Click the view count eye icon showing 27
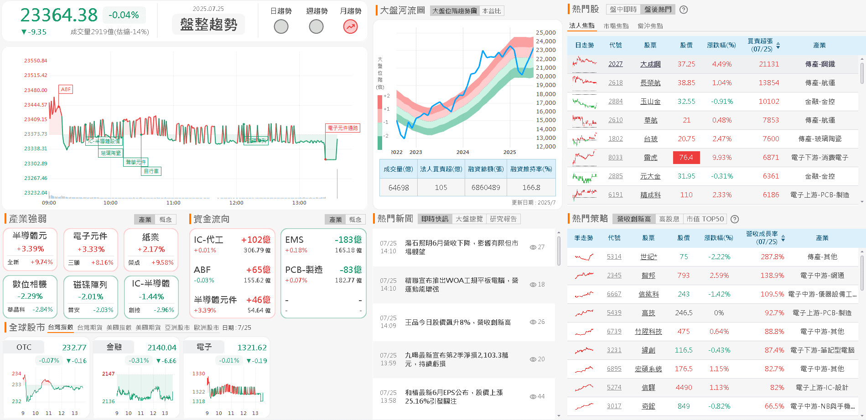 [533, 247]
